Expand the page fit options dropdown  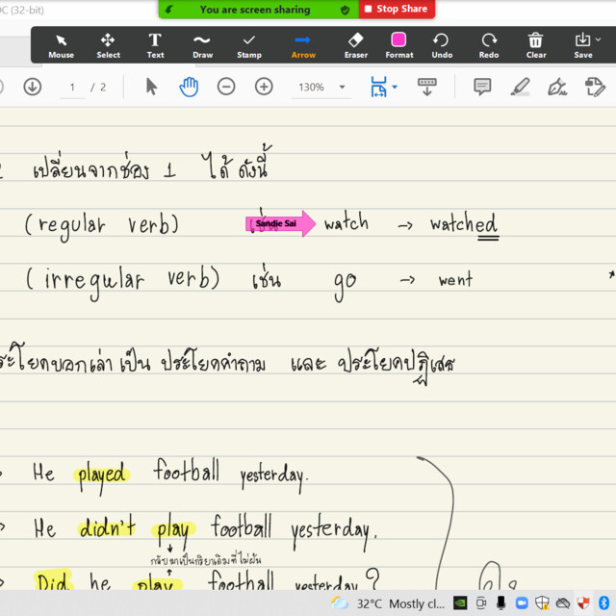(x=394, y=88)
